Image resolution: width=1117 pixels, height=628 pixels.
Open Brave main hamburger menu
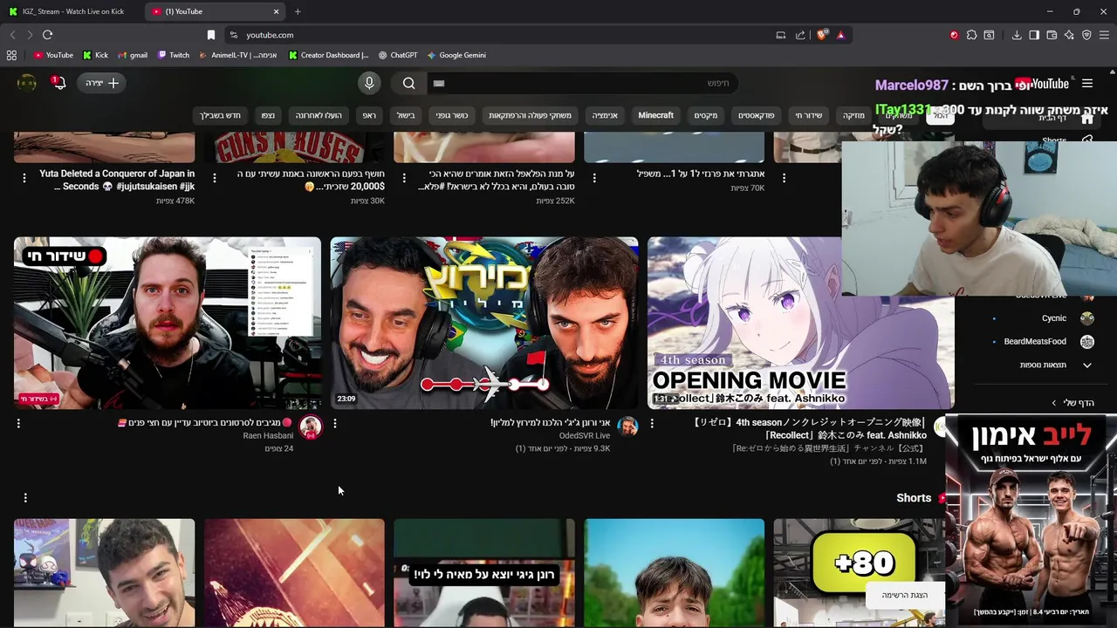point(1104,35)
